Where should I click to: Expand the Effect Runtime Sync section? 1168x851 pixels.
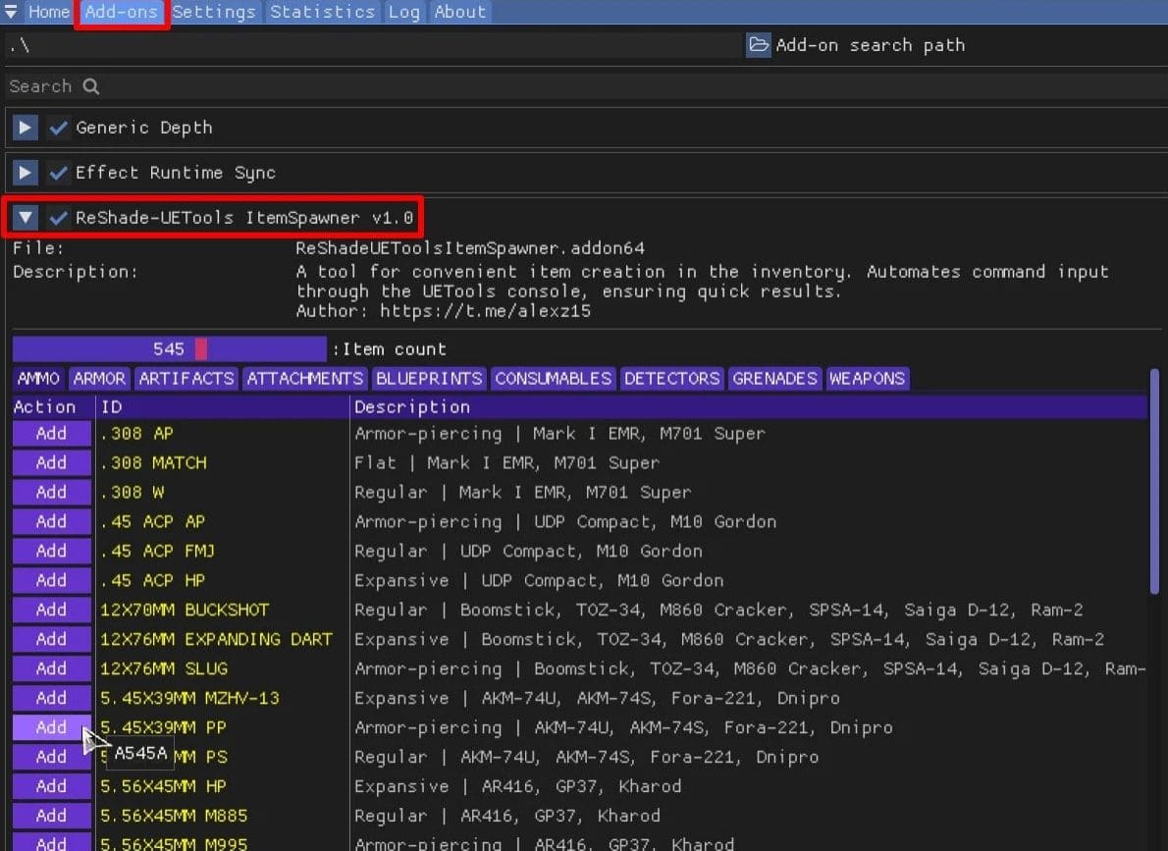click(x=25, y=173)
